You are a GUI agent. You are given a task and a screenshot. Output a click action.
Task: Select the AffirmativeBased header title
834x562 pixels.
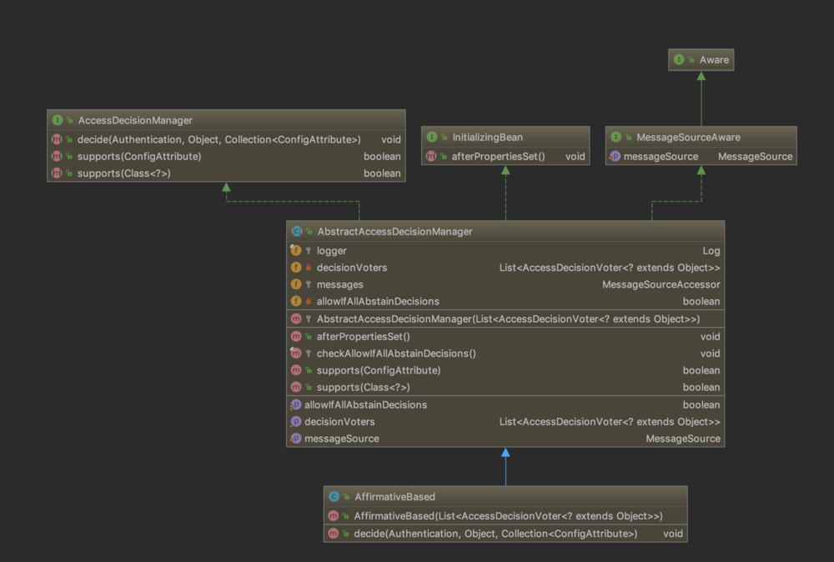click(394, 497)
